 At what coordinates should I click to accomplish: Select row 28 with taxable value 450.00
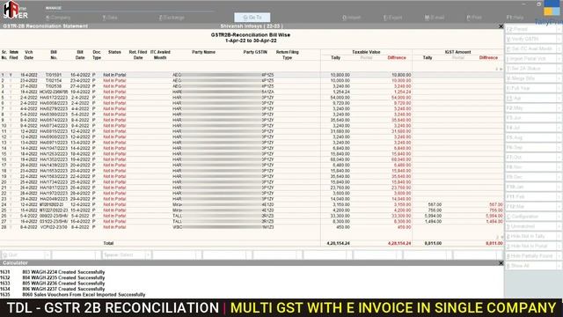click(252, 227)
